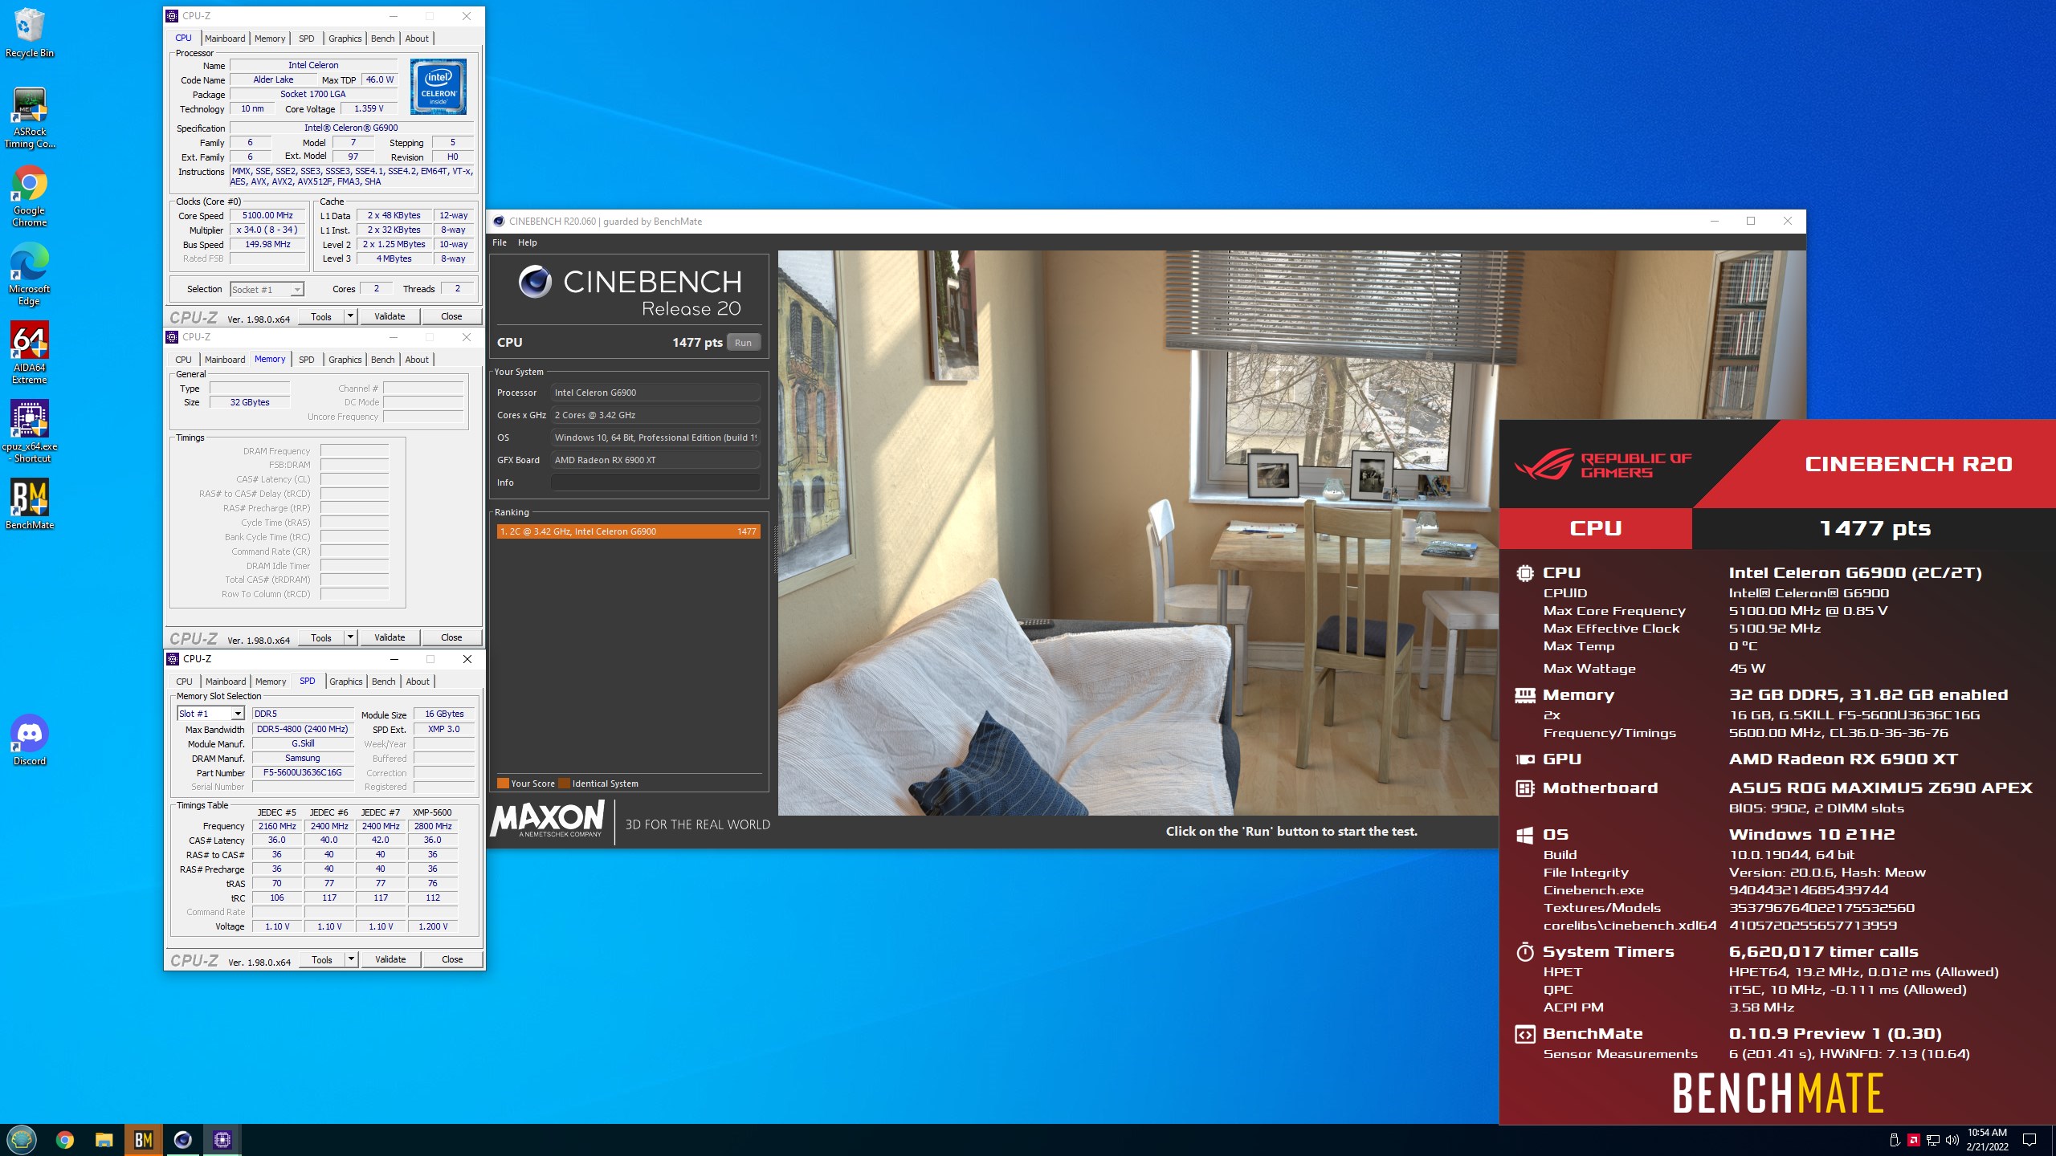
Task: Switch to Bench tab in top CPU-Z window
Action: click(382, 39)
